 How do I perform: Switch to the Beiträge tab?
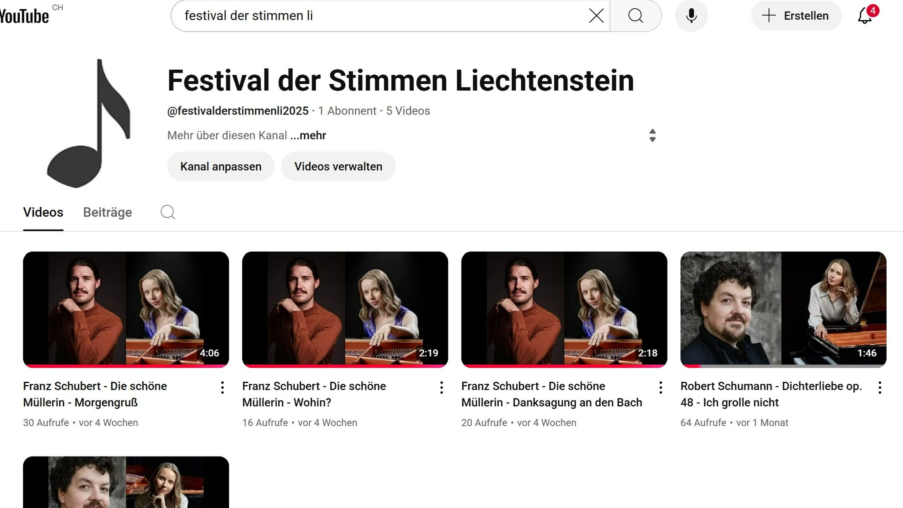[x=107, y=212]
